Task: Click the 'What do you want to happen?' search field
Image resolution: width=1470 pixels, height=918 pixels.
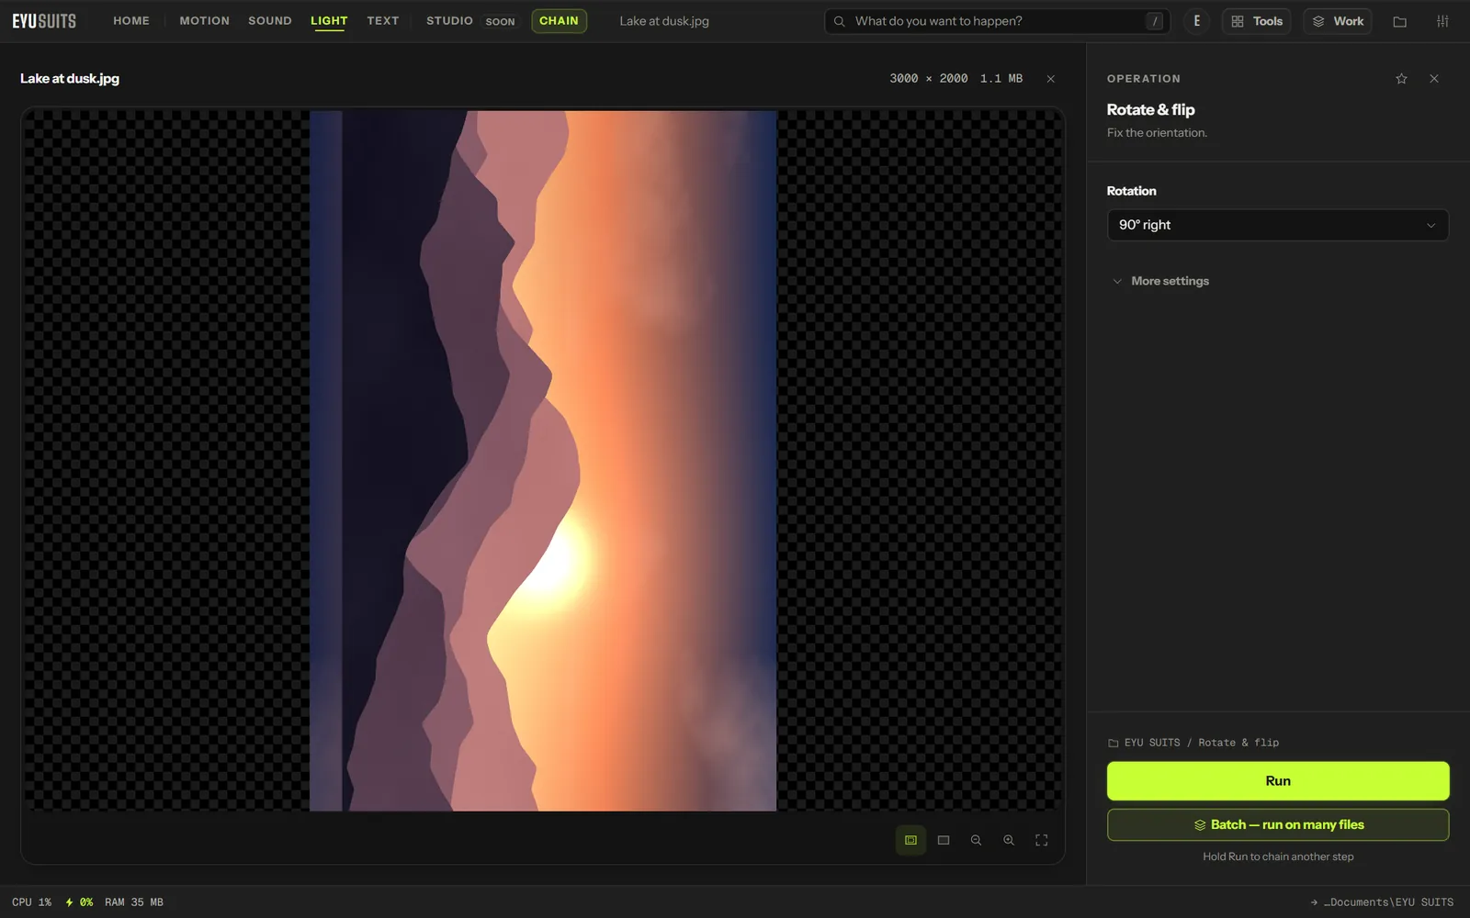Action: click(997, 21)
